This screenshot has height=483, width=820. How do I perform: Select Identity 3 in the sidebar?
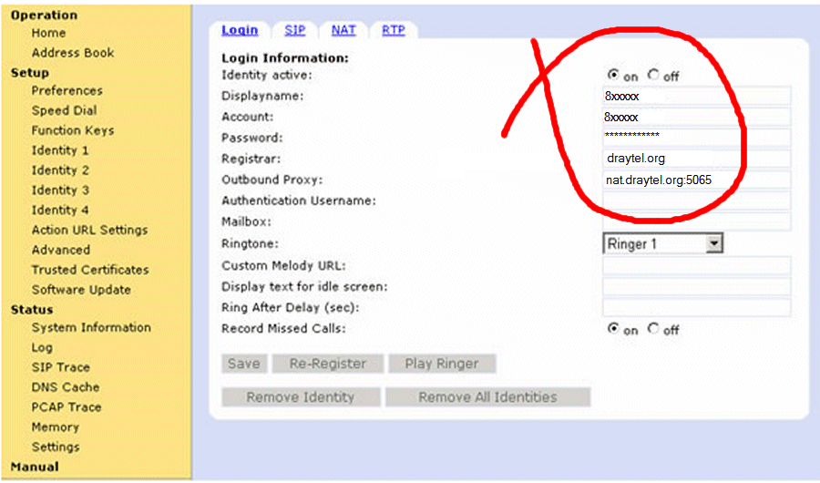60,190
